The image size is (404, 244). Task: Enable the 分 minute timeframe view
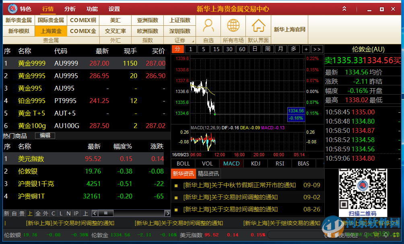[x=177, y=49]
